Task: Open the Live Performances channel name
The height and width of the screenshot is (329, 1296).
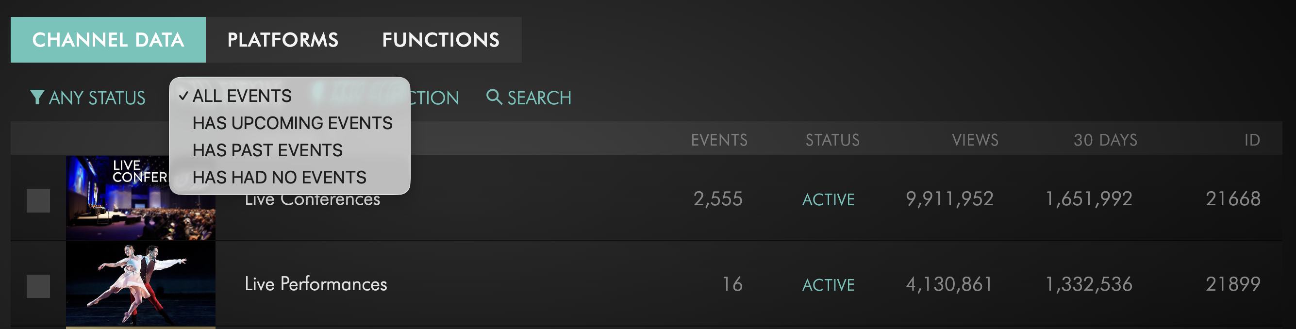Action: [x=316, y=284]
